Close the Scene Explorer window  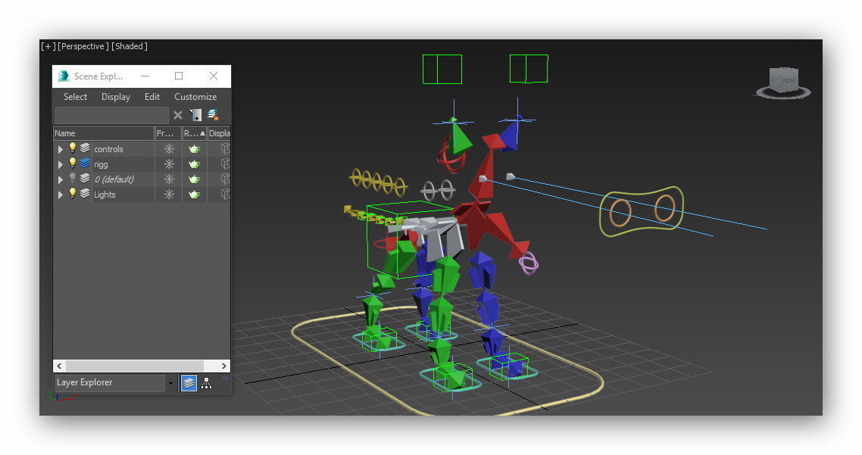[x=214, y=76]
